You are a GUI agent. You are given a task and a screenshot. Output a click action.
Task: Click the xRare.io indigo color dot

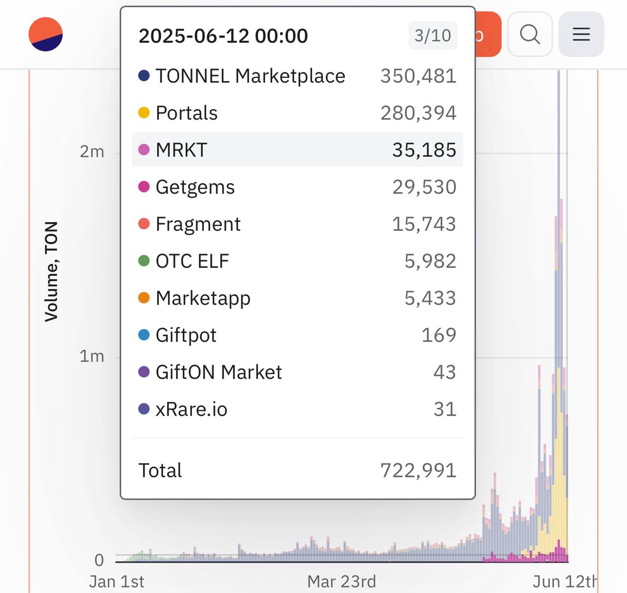(x=144, y=409)
